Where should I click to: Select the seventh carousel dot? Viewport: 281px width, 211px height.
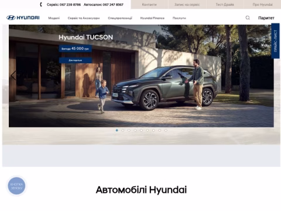coord(153,130)
